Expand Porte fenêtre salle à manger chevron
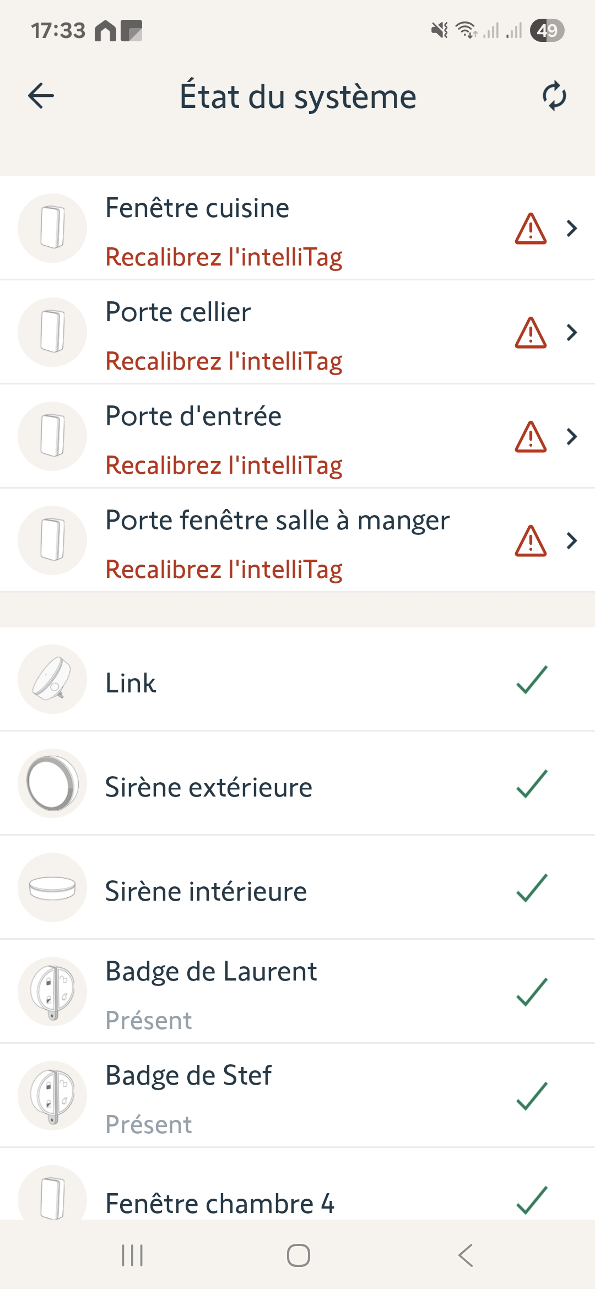Image resolution: width=595 pixels, height=1289 pixels. tap(572, 540)
